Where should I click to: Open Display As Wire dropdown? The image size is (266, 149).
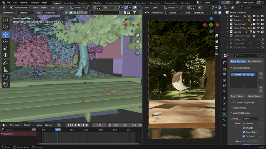251,119
